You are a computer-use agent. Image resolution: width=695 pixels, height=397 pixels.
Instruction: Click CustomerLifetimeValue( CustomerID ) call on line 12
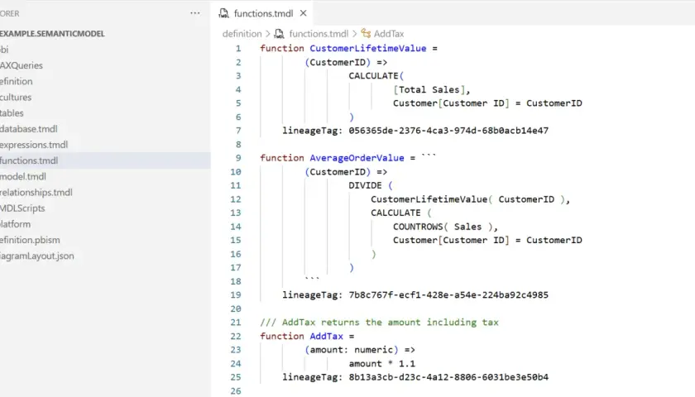click(x=468, y=199)
